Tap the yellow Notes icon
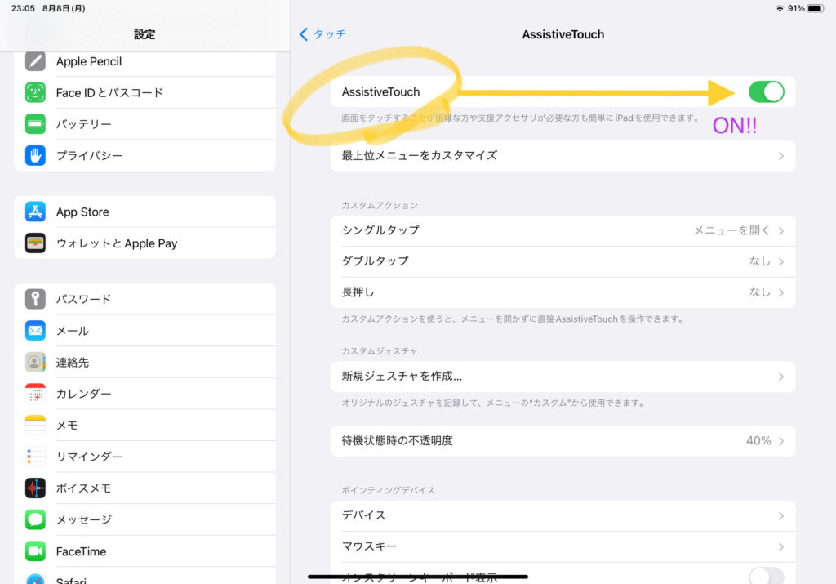This screenshot has height=584, width=836. pos(35,425)
